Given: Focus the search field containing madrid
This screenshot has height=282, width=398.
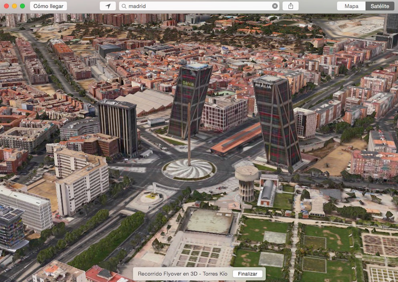Looking at the screenshot, I should (199, 6).
